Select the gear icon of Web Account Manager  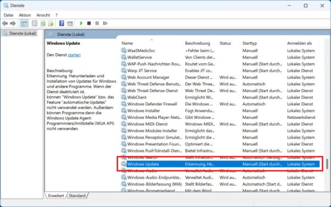coord(124,77)
